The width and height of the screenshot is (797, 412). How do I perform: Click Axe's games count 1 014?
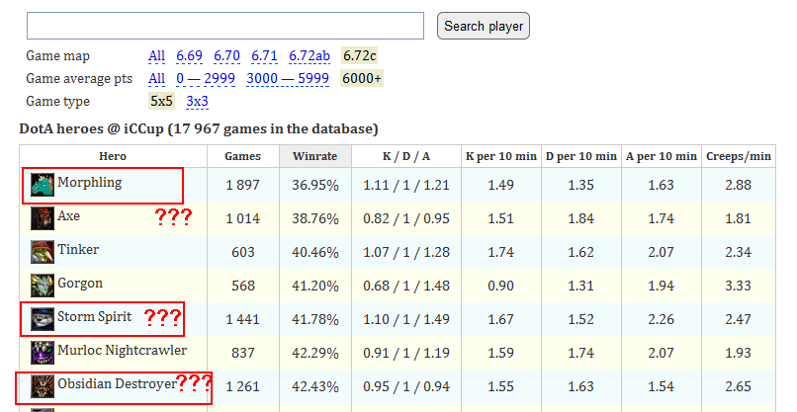[243, 218]
